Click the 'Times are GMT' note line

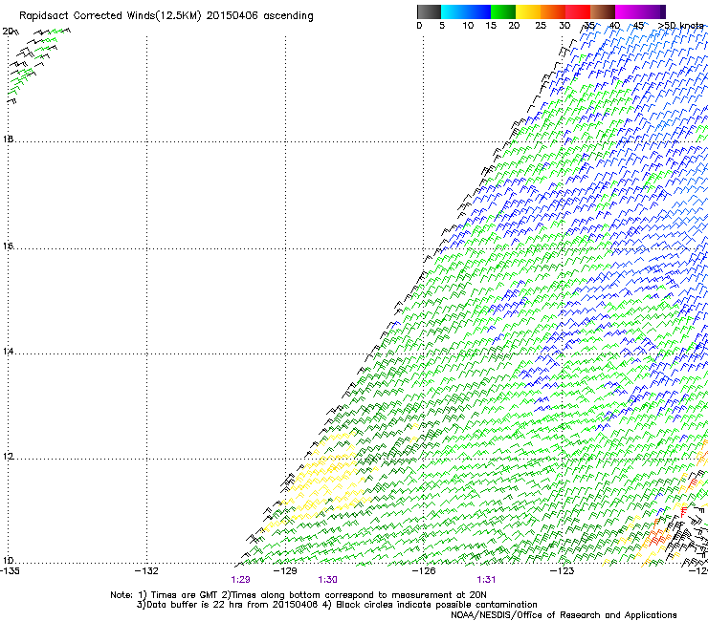298,595
